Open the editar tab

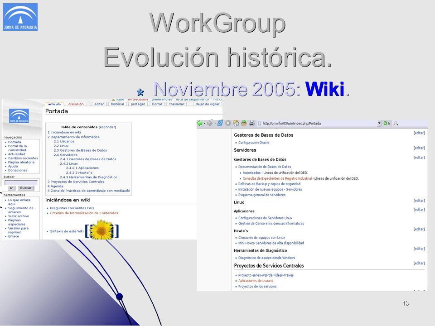[99, 104]
